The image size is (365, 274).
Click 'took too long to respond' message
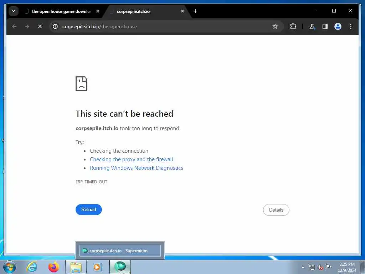pyautogui.click(x=150, y=128)
